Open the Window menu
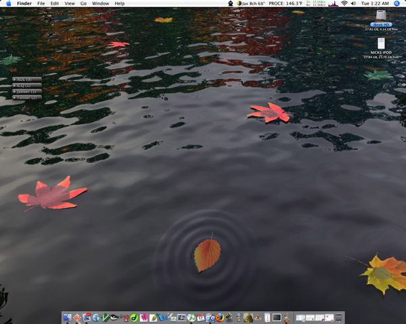The image size is (406, 324). click(100, 3)
